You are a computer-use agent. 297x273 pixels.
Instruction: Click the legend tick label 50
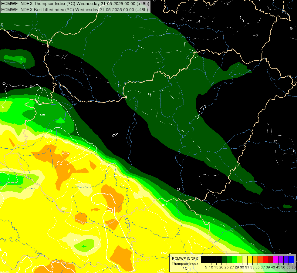tap(283, 267)
